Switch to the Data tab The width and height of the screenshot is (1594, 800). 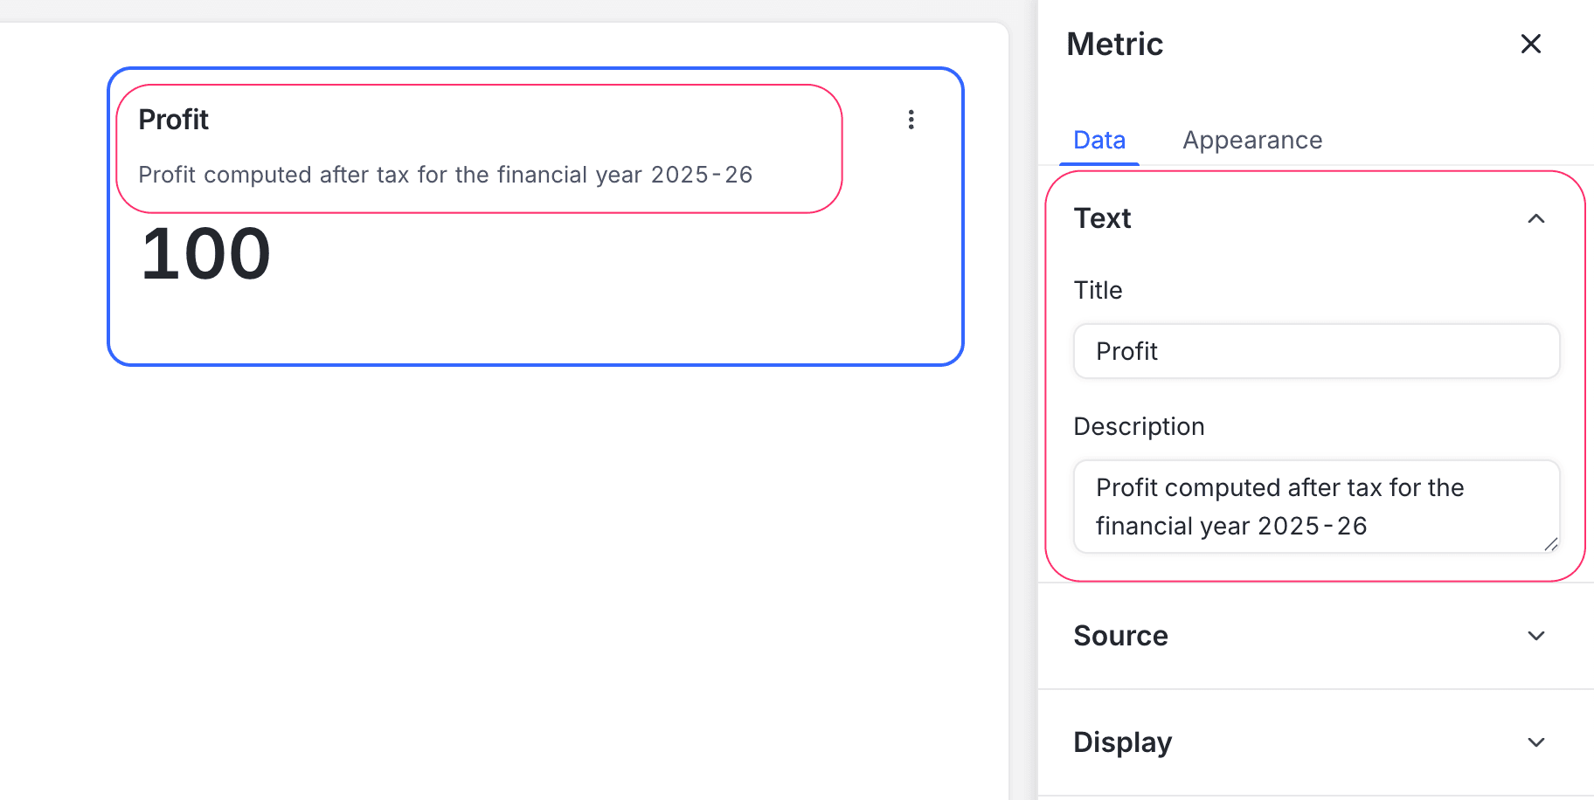click(x=1098, y=141)
